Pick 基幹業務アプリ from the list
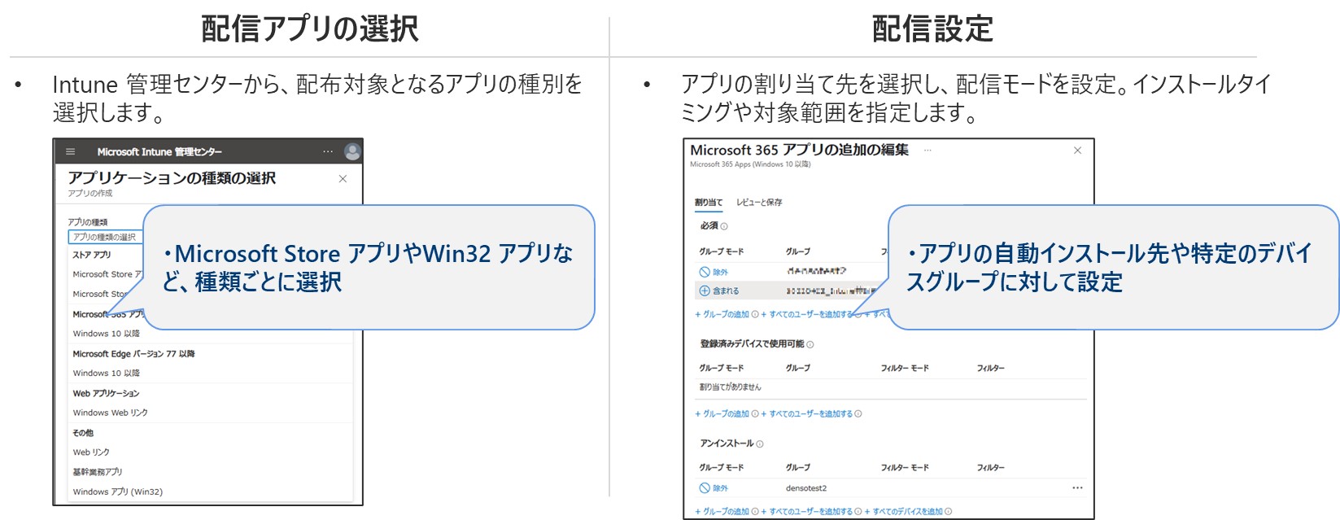The image size is (1340, 520). coord(98,472)
